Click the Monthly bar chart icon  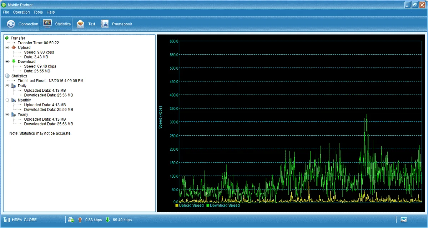click(x=13, y=100)
